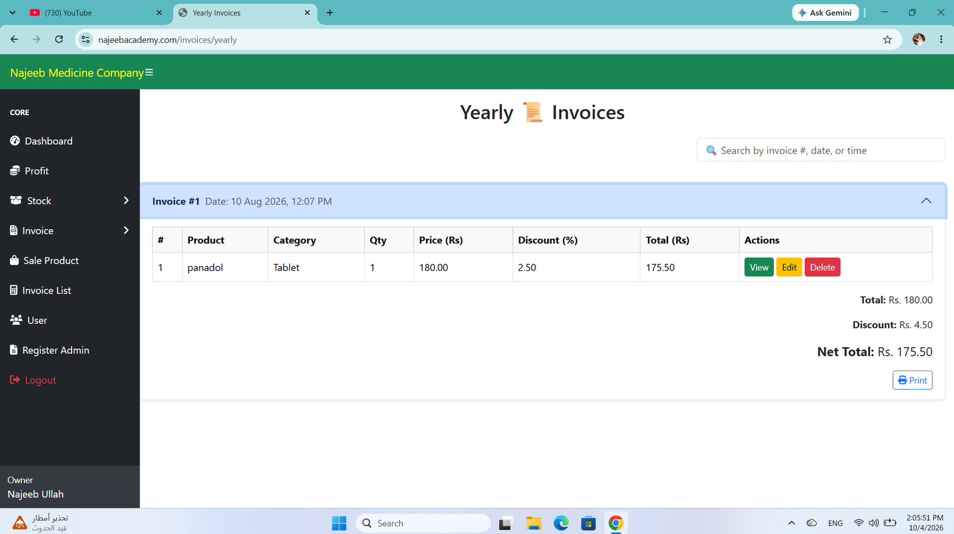The height and width of the screenshot is (534, 954).
Task: Open Register Admin page
Action: coord(49,350)
